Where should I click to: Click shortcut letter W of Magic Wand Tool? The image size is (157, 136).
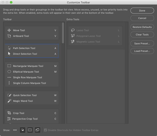[55, 101]
